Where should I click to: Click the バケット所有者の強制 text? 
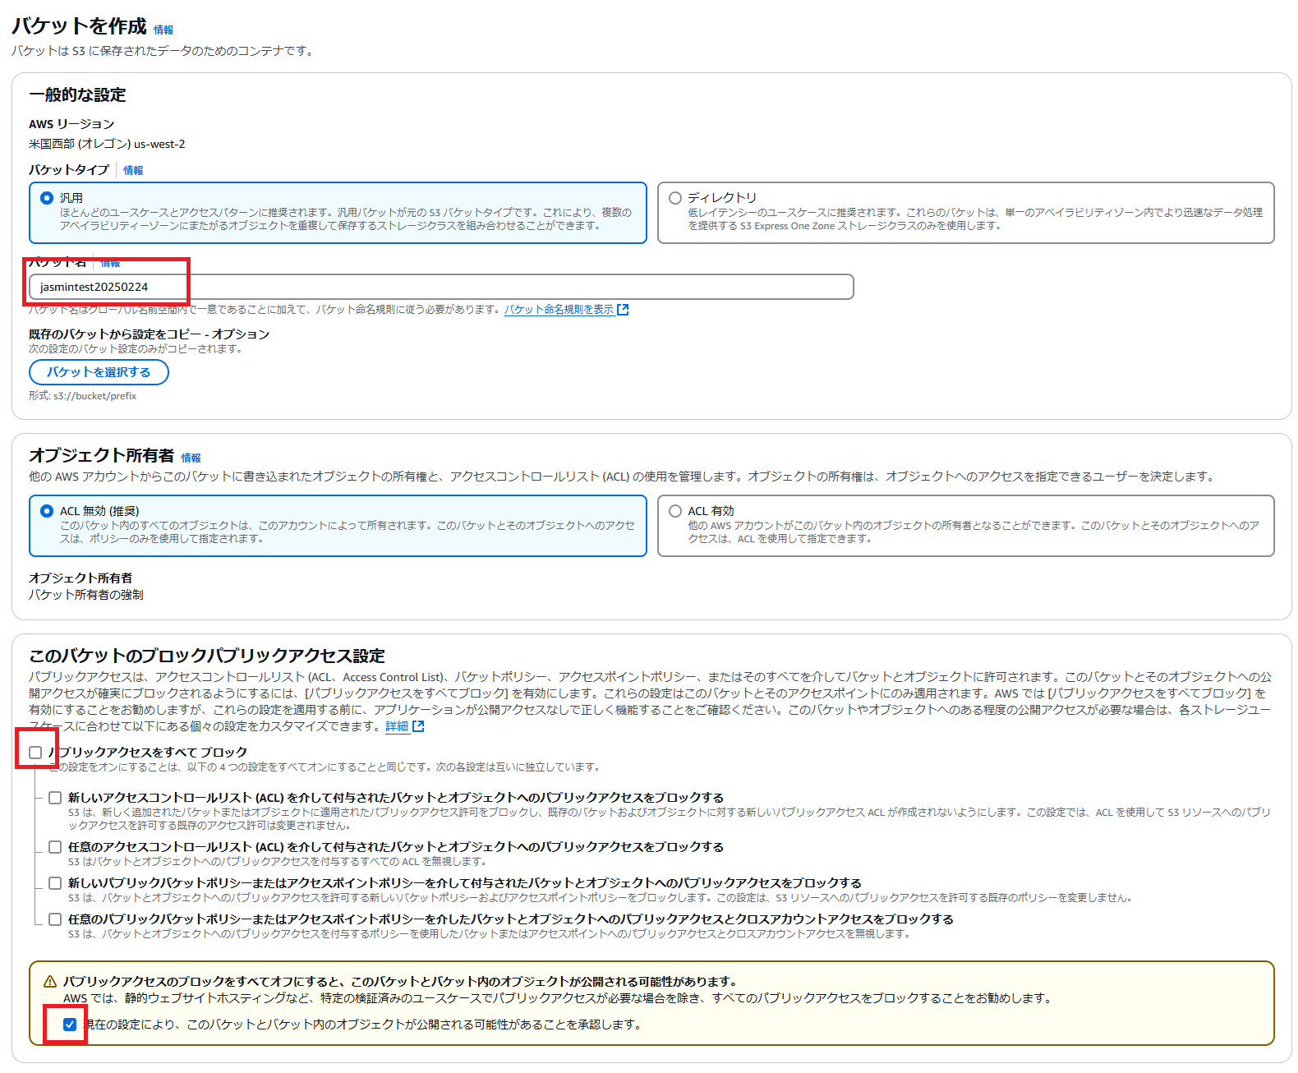coord(85,595)
